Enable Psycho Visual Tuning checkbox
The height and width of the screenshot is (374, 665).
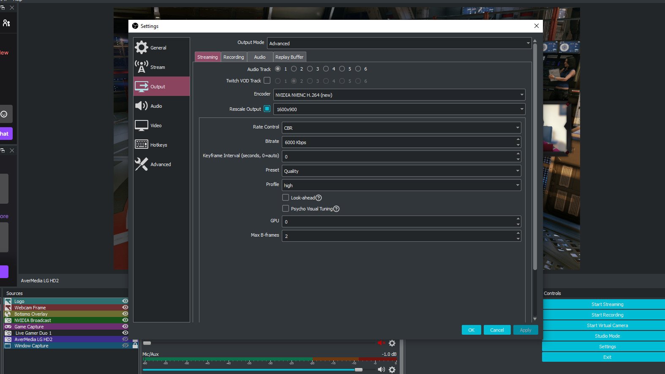coord(286,208)
